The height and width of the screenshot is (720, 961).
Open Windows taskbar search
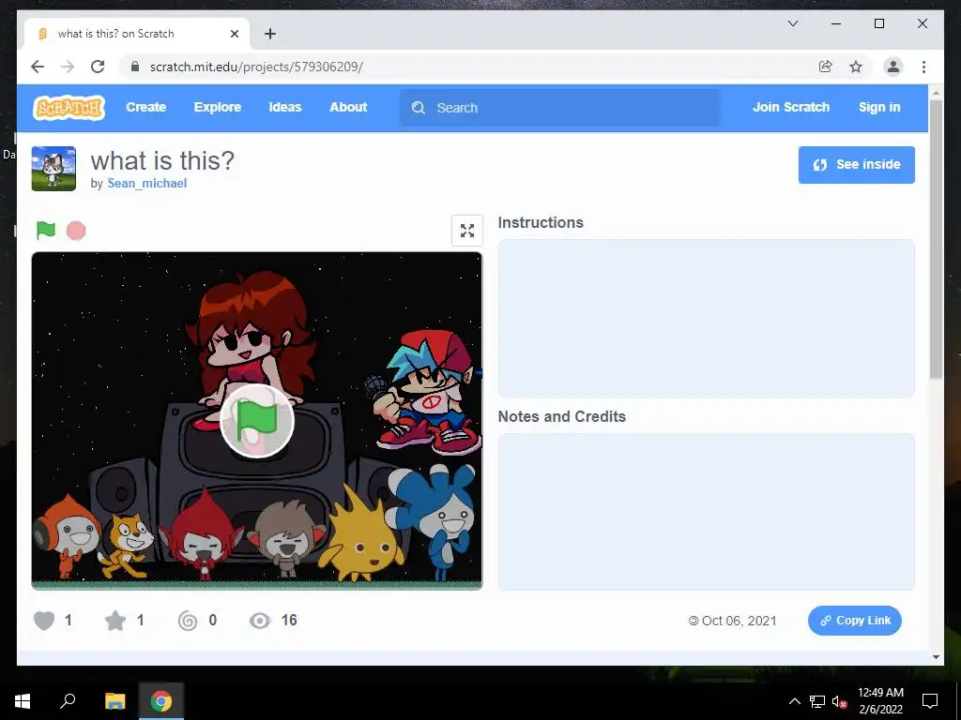(x=68, y=701)
